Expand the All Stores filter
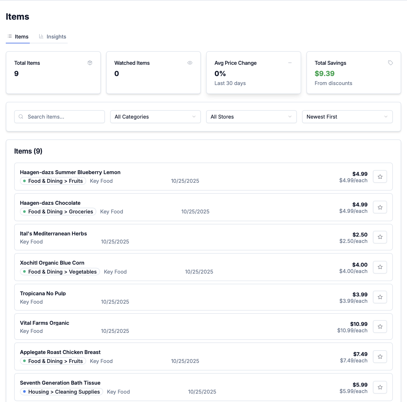The height and width of the screenshot is (402, 407). pyautogui.click(x=251, y=117)
